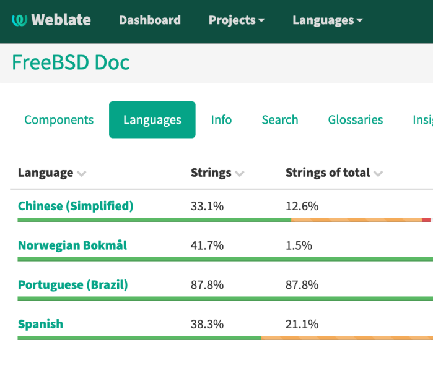Click the Weblate logo icon

click(x=19, y=20)
